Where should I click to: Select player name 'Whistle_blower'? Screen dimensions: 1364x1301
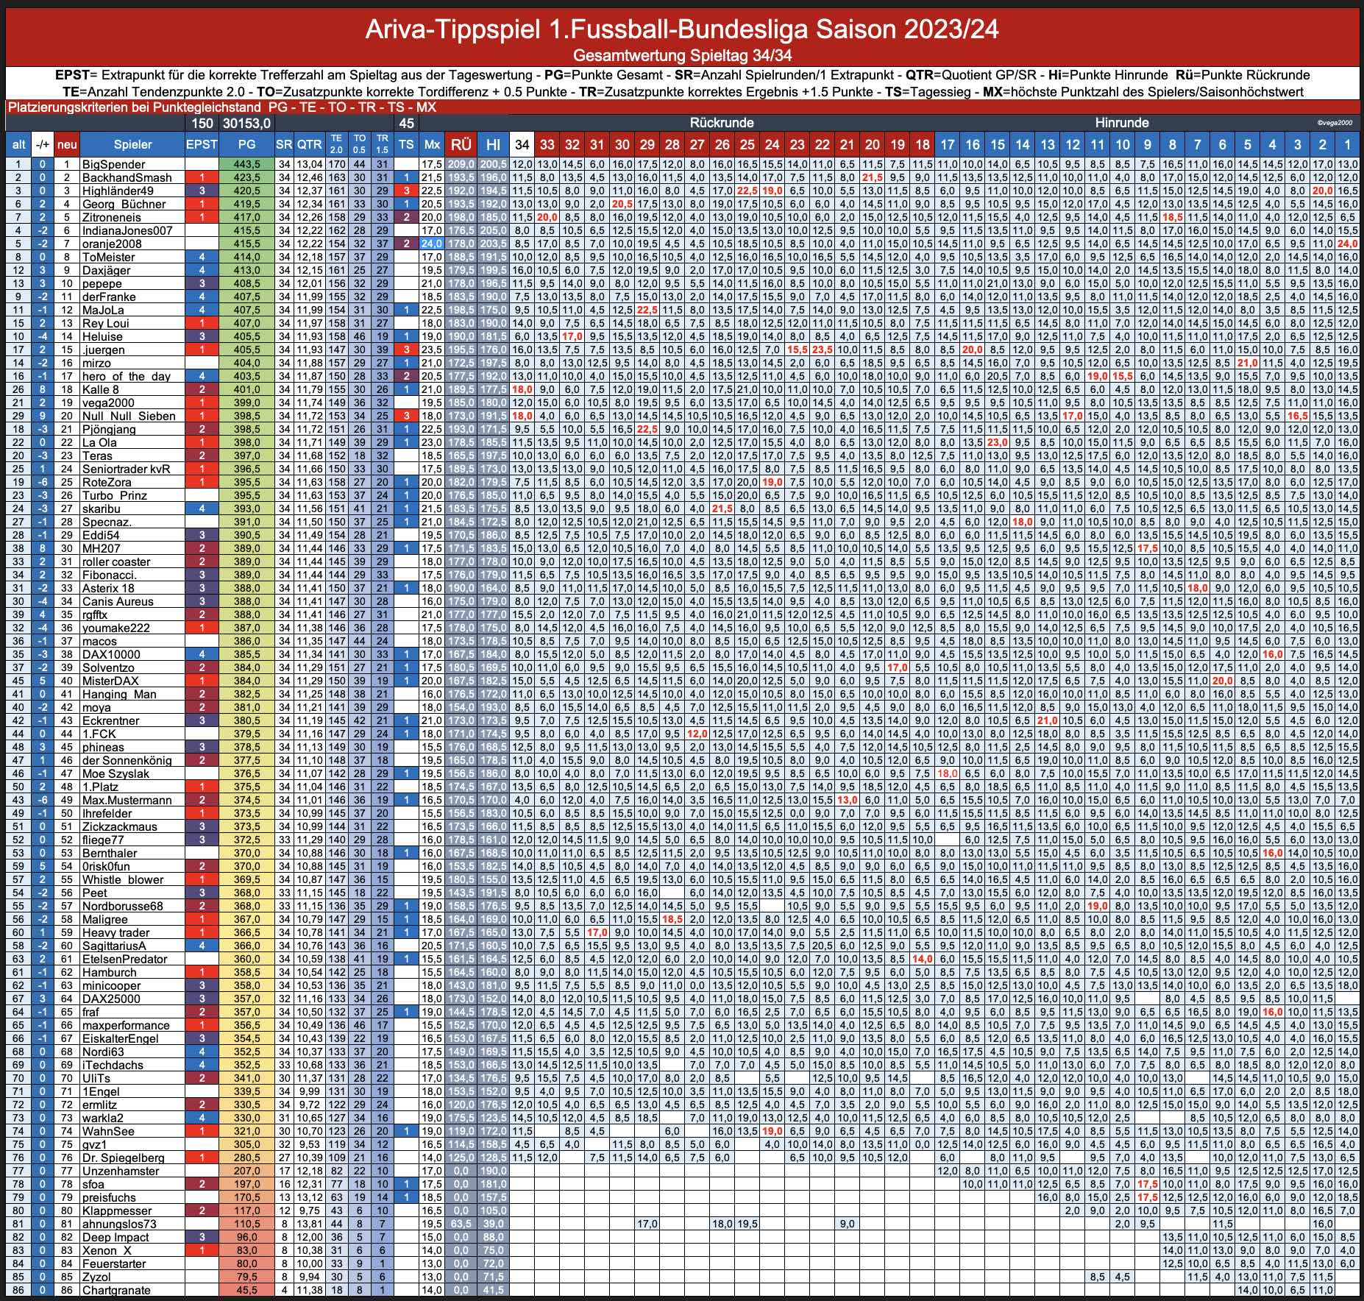pos(123,879)
